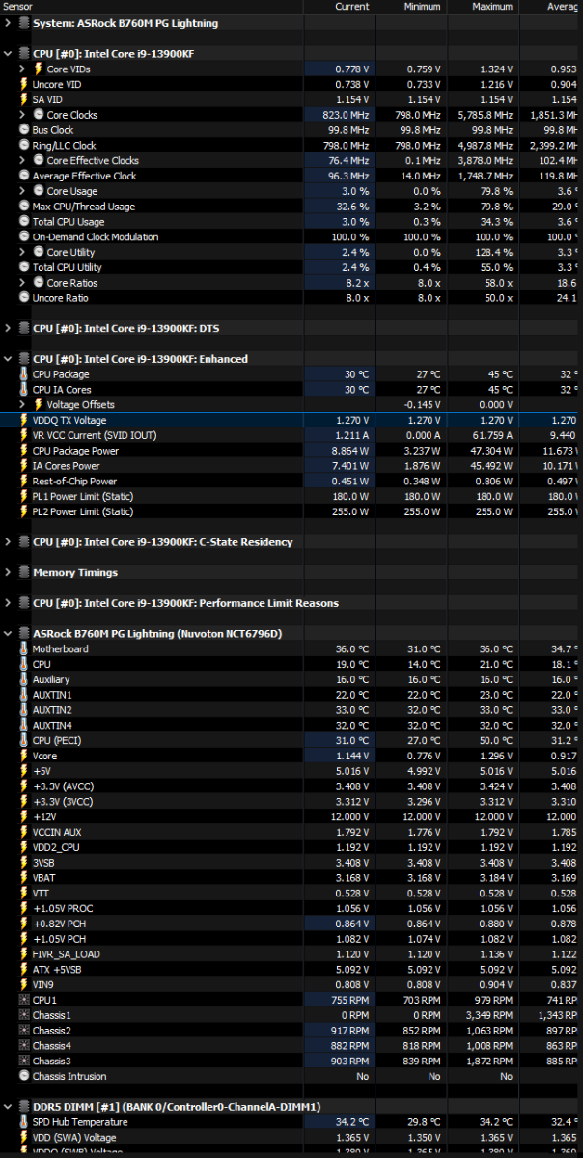Select the Rest-of-Chip Power row
Screen dimensions: 583x1158
291,482
